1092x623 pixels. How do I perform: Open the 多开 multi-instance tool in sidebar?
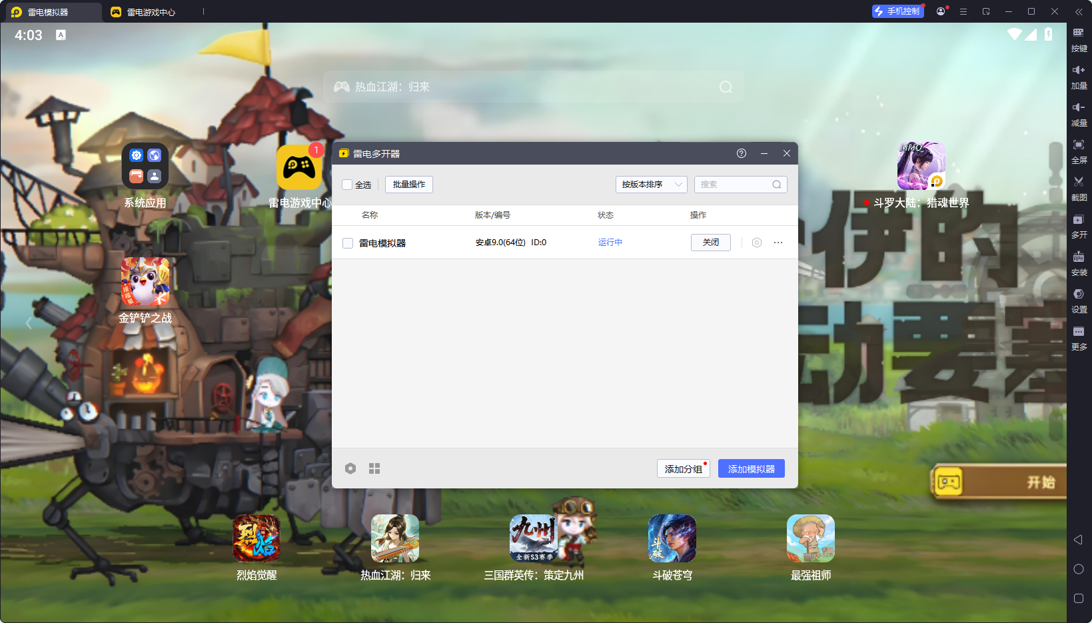click(x=1079, y=226)
